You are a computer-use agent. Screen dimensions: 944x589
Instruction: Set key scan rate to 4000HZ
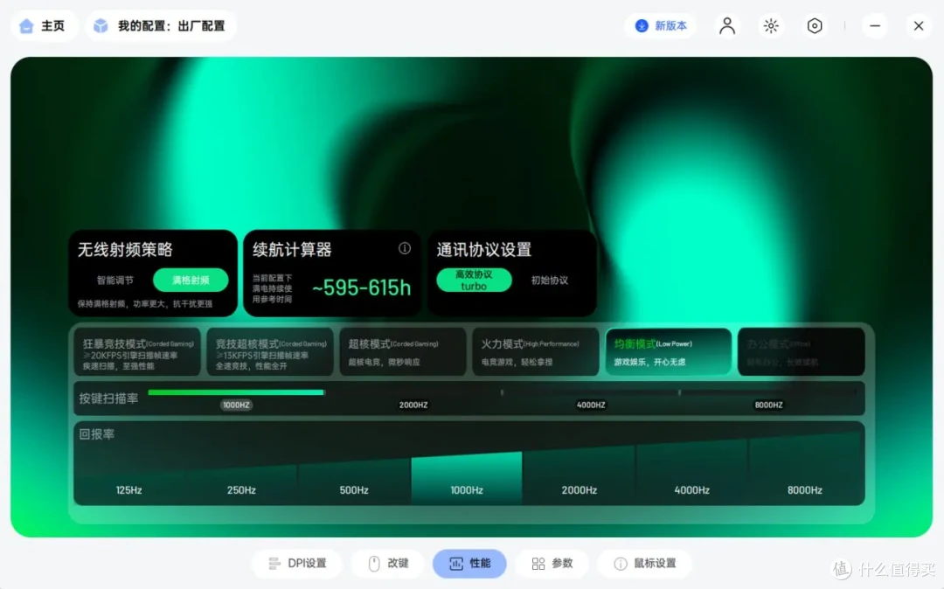pos(591,405)
